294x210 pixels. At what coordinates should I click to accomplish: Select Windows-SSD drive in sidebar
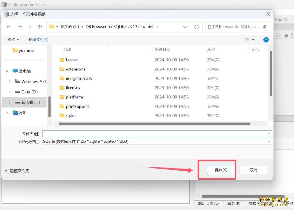click(31, 82)
